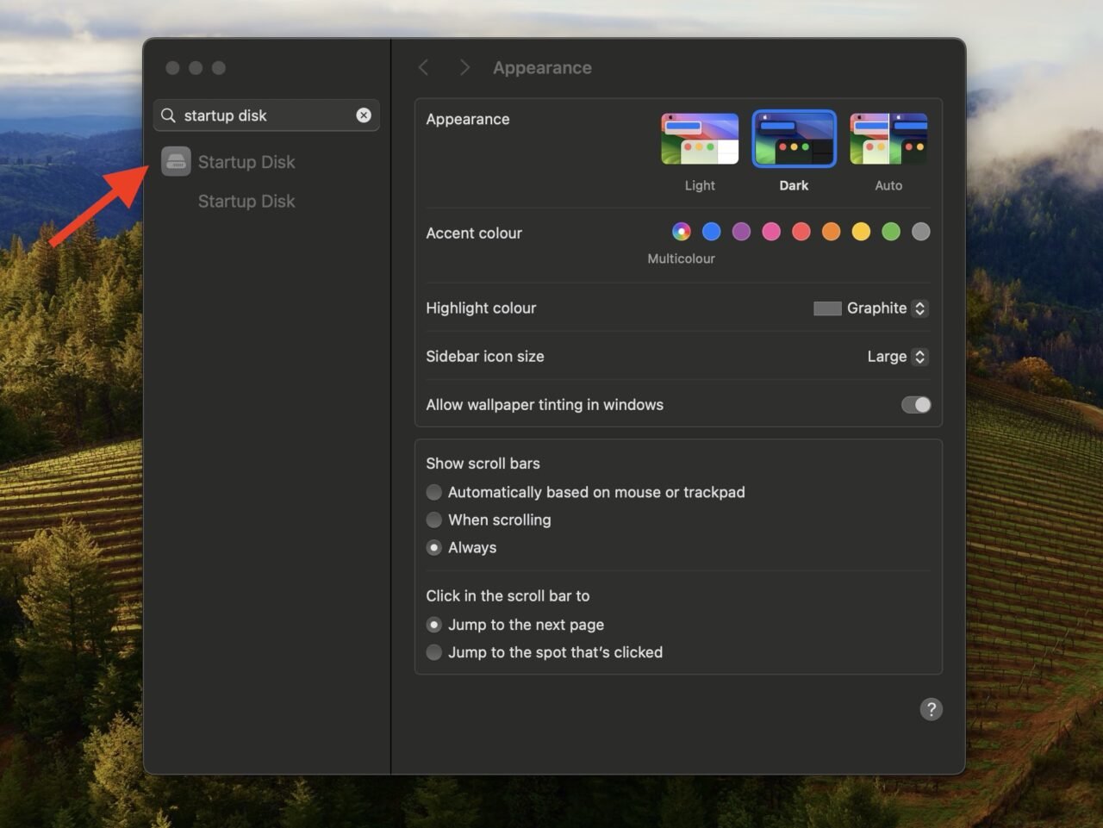Toggle Allow wallpaper tinting in windows
The image size is (1103, 828).
[916, 405]
